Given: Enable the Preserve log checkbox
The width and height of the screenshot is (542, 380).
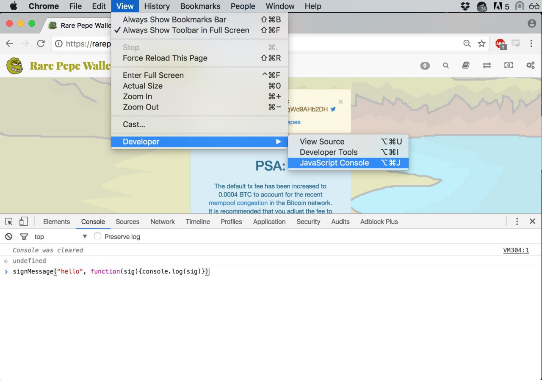Looking at the screenshot, I should coord(98,236).
